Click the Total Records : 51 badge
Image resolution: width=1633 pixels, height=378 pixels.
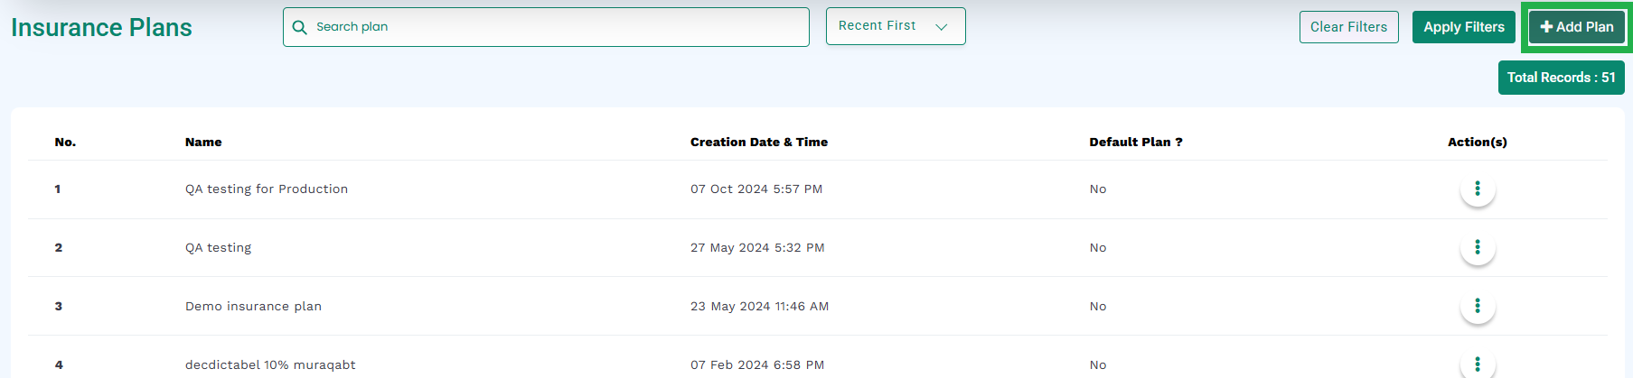[x=1562, y=78]
